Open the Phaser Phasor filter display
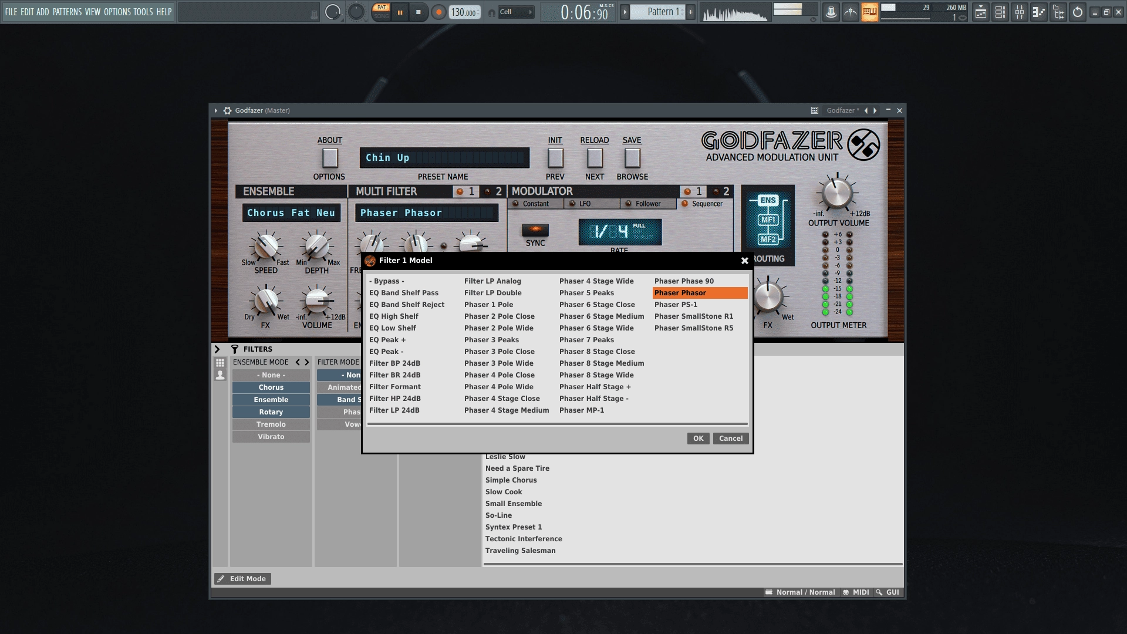The width and height of the screenshot is (1127, 634). pyautogui.click(x=427, y=213)
